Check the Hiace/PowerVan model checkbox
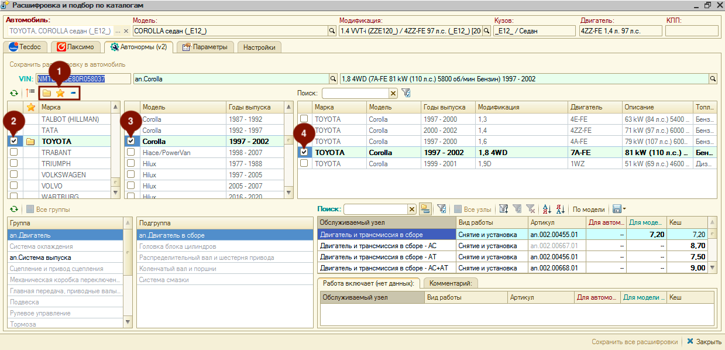Image resolution: width=725 pixels, height=350 pixels. (x=131, y=152)
